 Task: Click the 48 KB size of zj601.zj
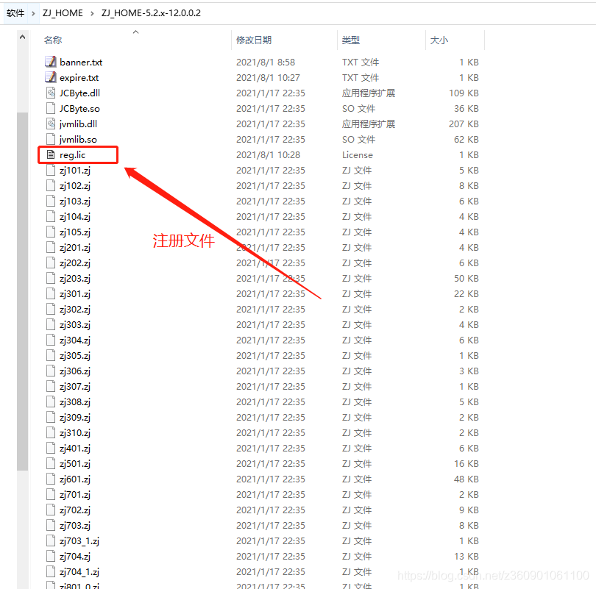[x=466, y=479]
